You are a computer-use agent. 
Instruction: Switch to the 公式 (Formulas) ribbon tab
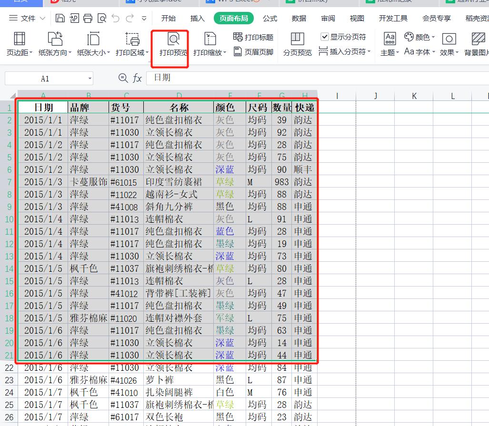coord(269,19)
